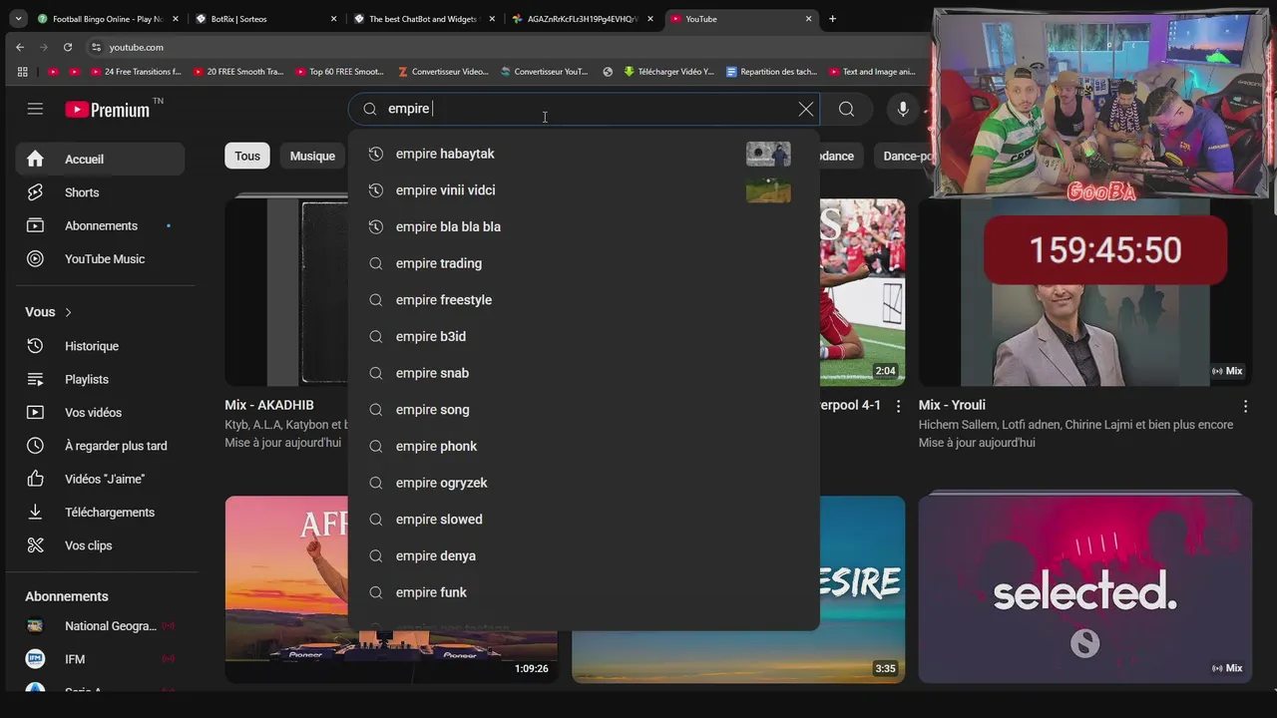Choose suggestion empire bla bla bla
The height and width of the screenshot is (718, 1277).
pyautogui.click(x=584, y=226)
